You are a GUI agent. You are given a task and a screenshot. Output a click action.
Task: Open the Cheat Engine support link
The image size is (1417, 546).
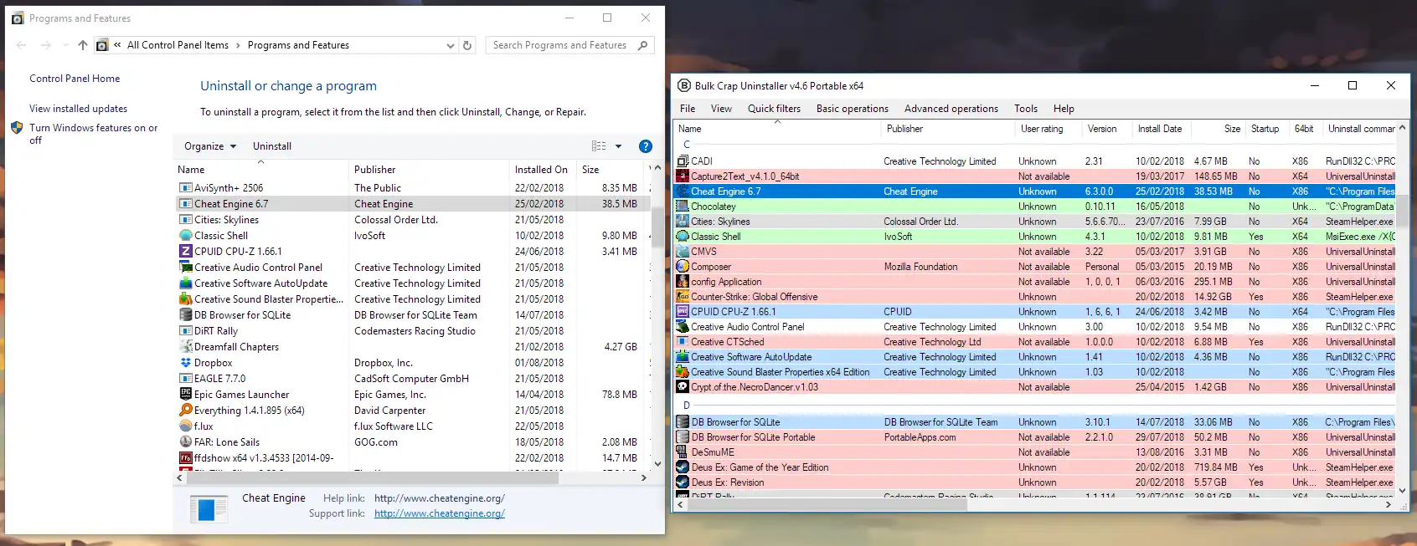click(439, 513)
